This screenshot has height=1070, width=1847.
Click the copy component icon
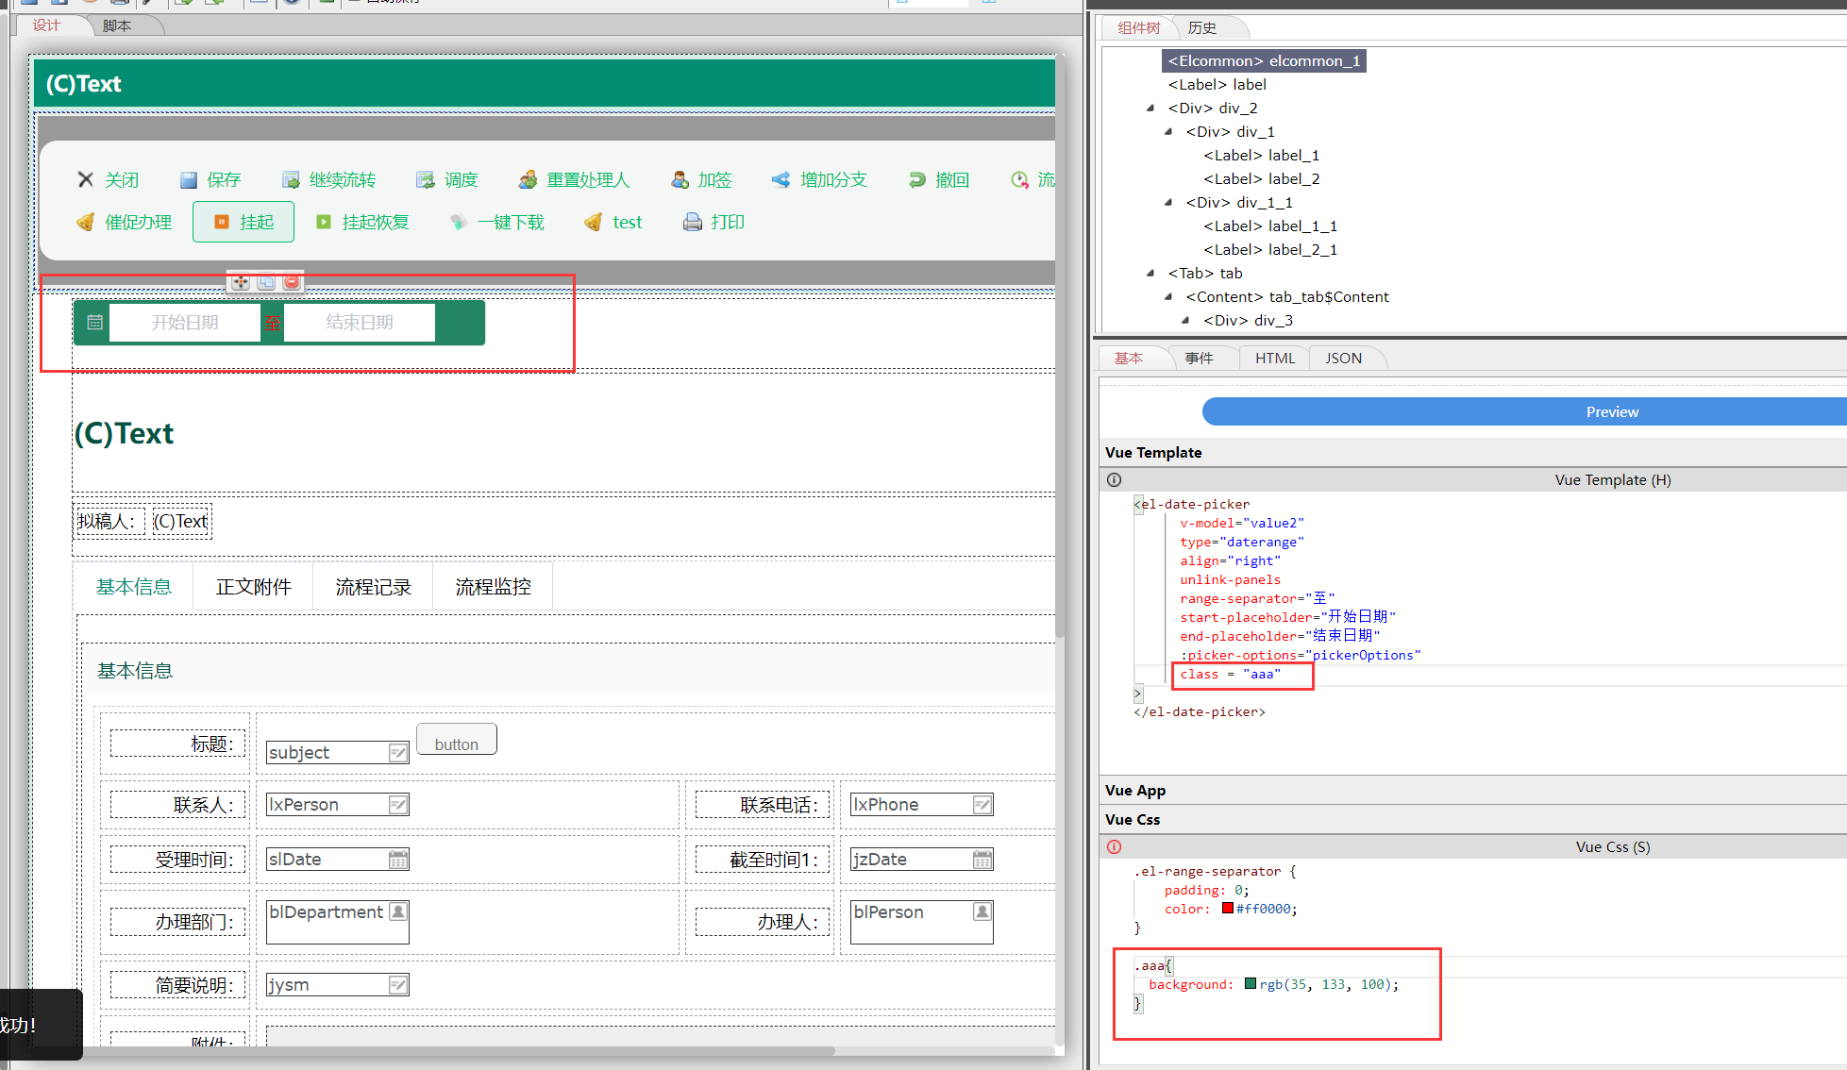point(266,282)
